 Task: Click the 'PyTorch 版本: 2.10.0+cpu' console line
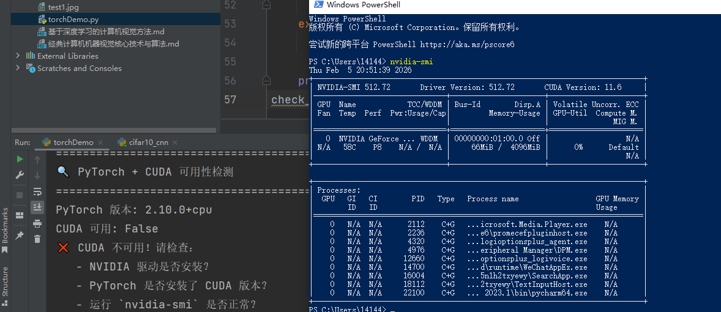(x=134, y=210)
